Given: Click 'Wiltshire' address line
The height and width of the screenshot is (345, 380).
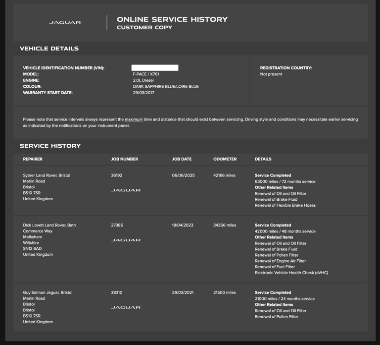Looking at the screenshot, I should pyautogui.click(x=31, y=243).
